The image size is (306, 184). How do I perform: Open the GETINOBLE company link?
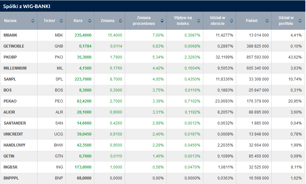tap(14, 46)
